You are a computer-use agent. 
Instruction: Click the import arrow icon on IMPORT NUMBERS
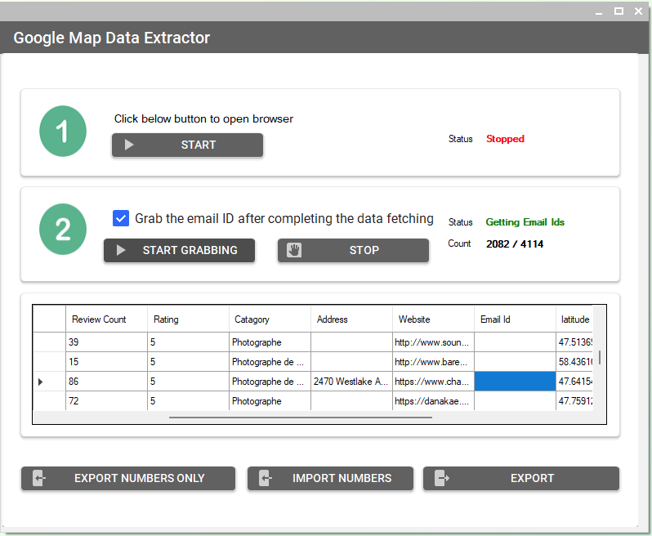(266, 478)
